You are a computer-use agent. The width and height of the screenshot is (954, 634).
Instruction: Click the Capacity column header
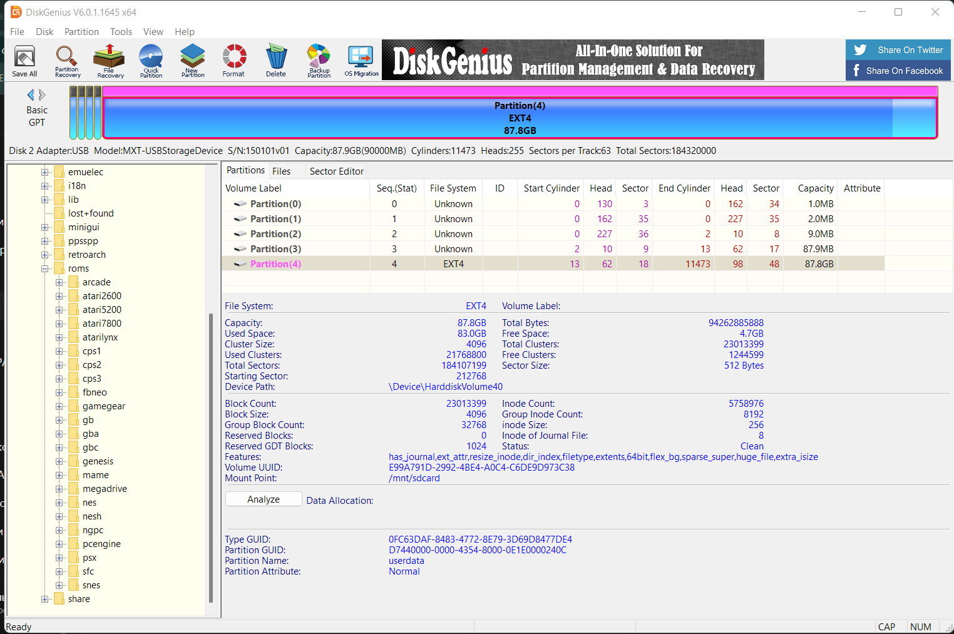click(x=811, y=188)
